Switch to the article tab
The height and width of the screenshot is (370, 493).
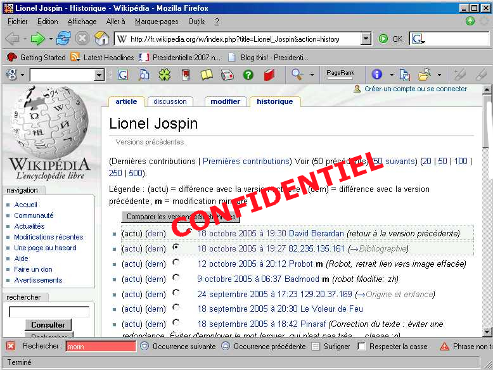[x=126, y=101]
